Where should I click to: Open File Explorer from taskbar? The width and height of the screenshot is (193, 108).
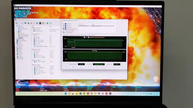pos(77,94)
